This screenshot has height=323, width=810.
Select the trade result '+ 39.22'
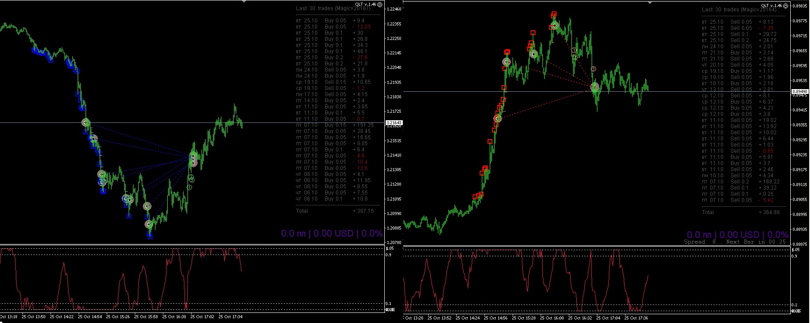(x=768, y=188)
